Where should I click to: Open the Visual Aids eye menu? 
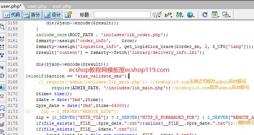pyautogui.click(x=226, y=15)
